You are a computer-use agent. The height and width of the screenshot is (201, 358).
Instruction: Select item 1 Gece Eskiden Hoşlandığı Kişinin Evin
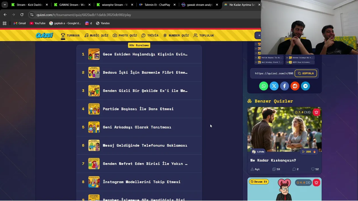(139, 54)
